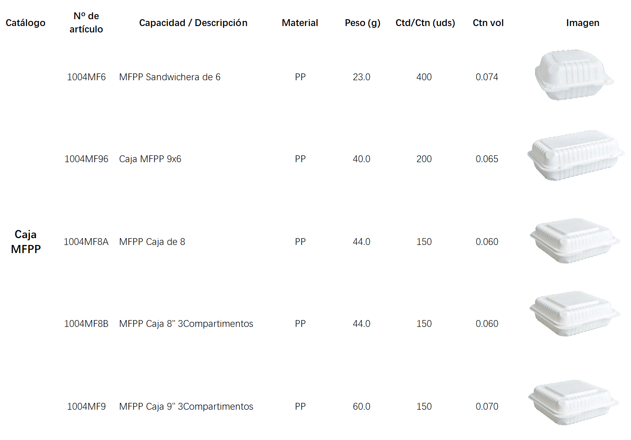Select the Ctd/Ctn (uds) column header
The height and width of the screenshot is (440, 631).
click(x=425, y=23)
